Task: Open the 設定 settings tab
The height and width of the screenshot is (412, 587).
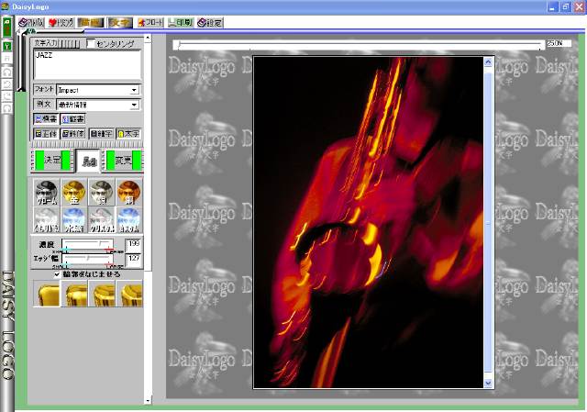Action: point(208,23)
